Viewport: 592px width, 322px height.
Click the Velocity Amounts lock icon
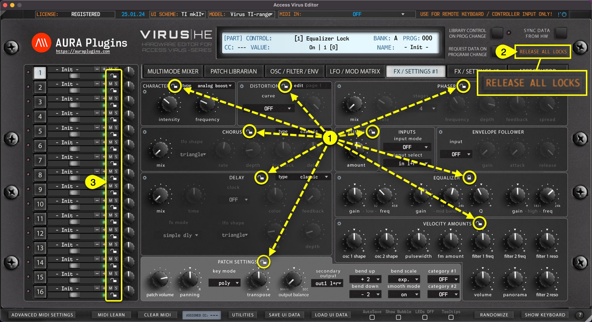click(x=479, y=223)
